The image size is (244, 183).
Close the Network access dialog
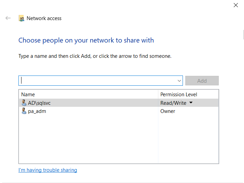236,5
